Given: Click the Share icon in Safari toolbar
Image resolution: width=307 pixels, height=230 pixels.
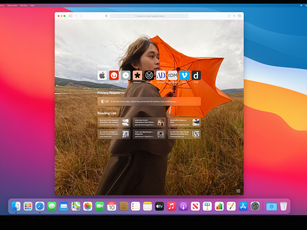Looking at the screenshot, I should [229, 16].
